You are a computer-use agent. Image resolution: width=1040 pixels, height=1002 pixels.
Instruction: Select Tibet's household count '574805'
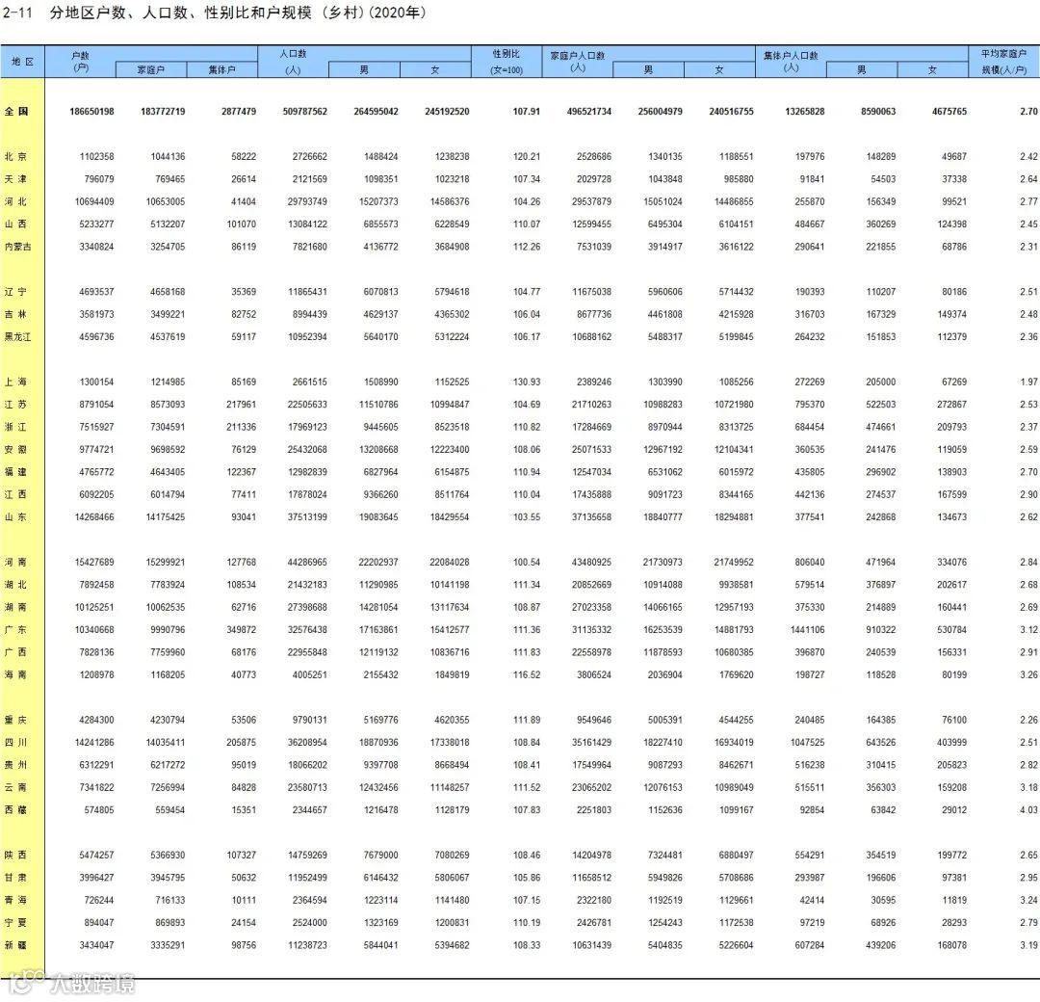99,810
